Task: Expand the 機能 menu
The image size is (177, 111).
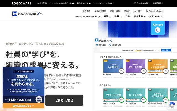Action: pyautogui.click(x=107, y=16)
